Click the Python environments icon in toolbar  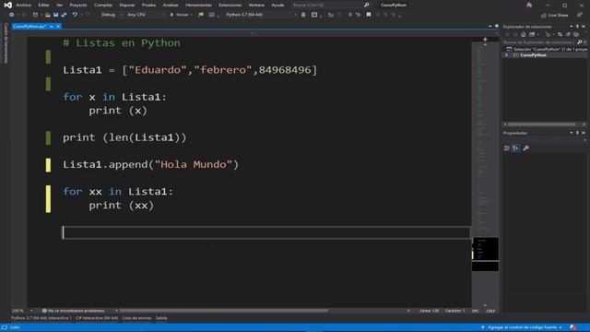(303, 15)
